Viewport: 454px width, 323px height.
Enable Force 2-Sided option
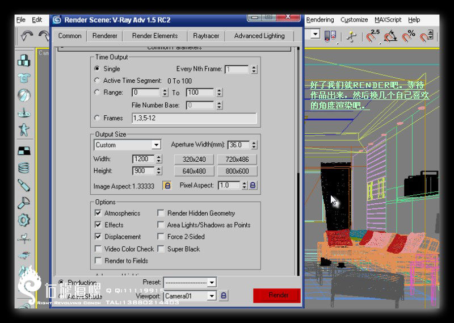point(161,236)
